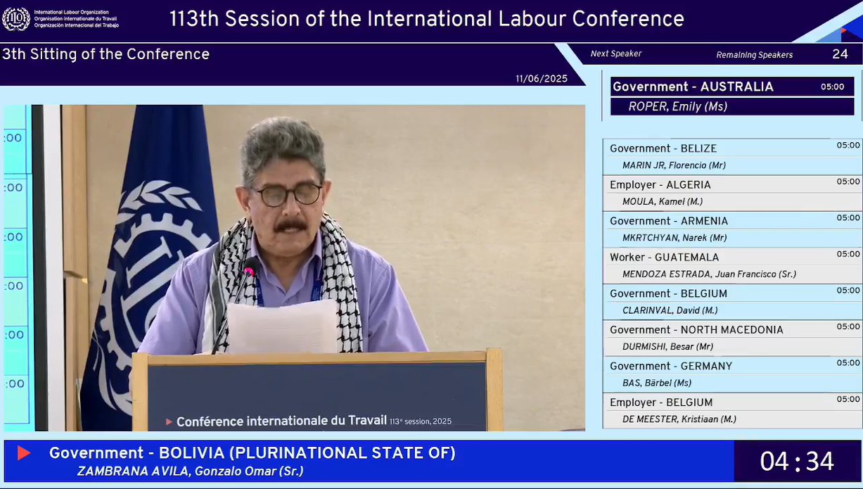This screenshot has height=489, width=863.
Task: Click the 05:00 time in Belize row
Action: click(x=848, y=146)
